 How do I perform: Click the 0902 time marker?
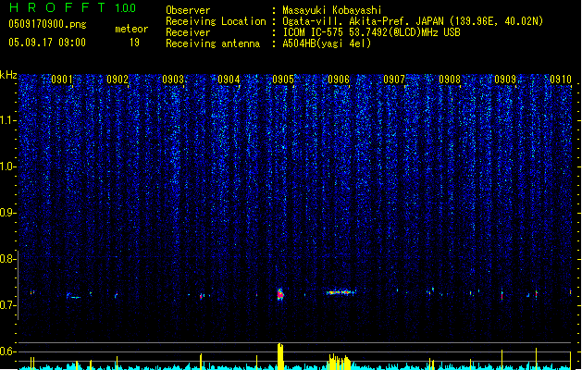click(118, 80)
